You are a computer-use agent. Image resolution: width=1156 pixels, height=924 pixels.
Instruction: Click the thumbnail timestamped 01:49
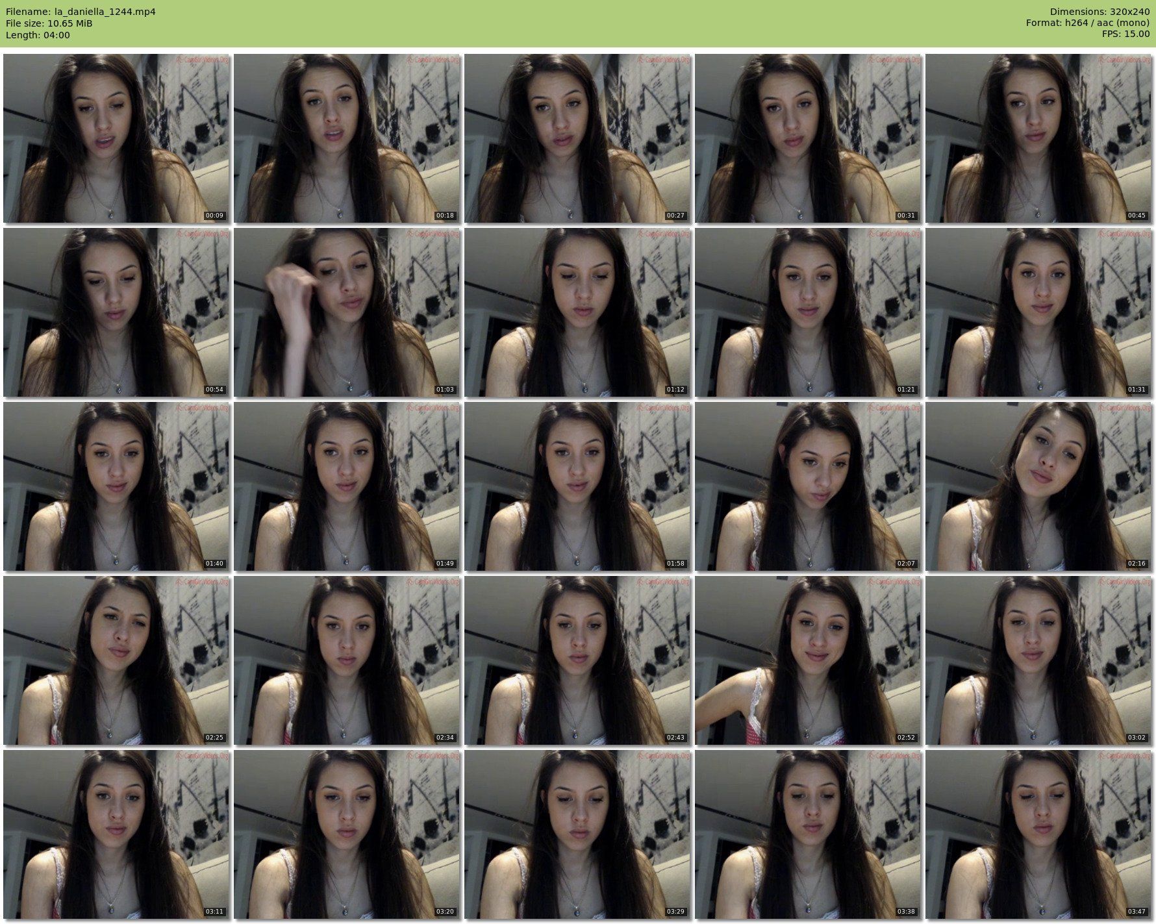[347, 486]
